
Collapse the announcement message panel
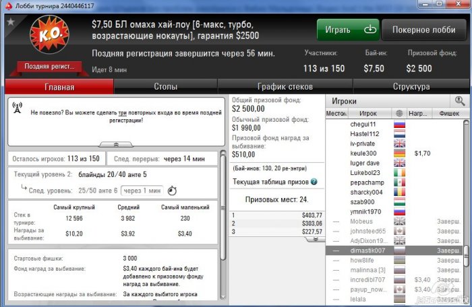(116, 145)
